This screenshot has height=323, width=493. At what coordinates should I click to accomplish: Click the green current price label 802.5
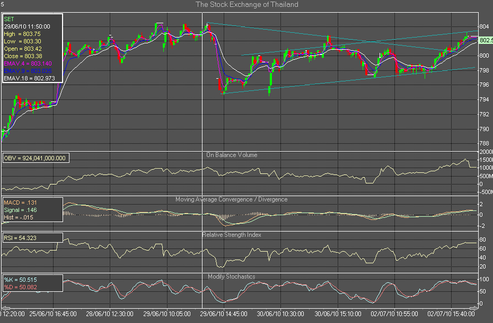point(486,41)
